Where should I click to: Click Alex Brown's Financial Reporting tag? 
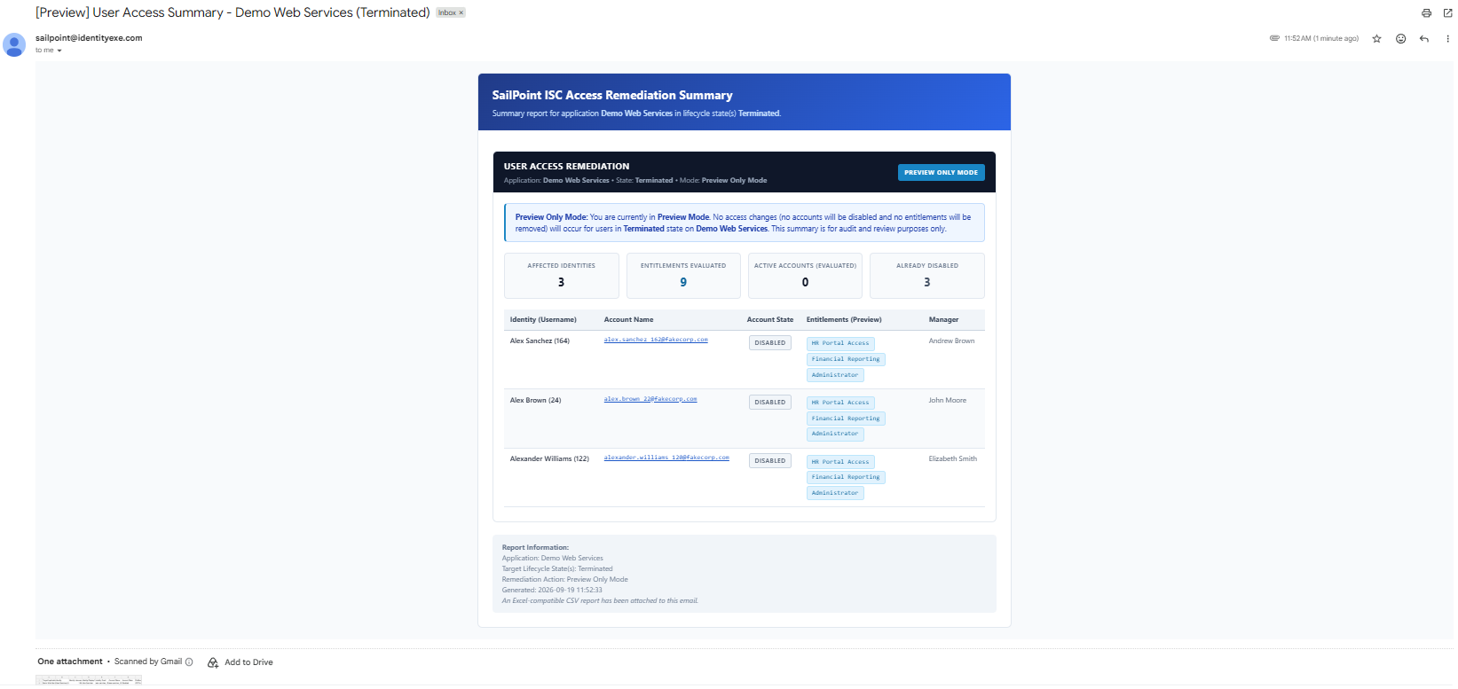(846, 419)
